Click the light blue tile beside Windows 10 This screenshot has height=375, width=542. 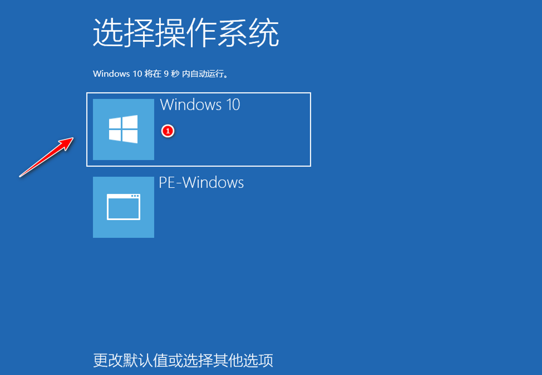coord(123,129)
